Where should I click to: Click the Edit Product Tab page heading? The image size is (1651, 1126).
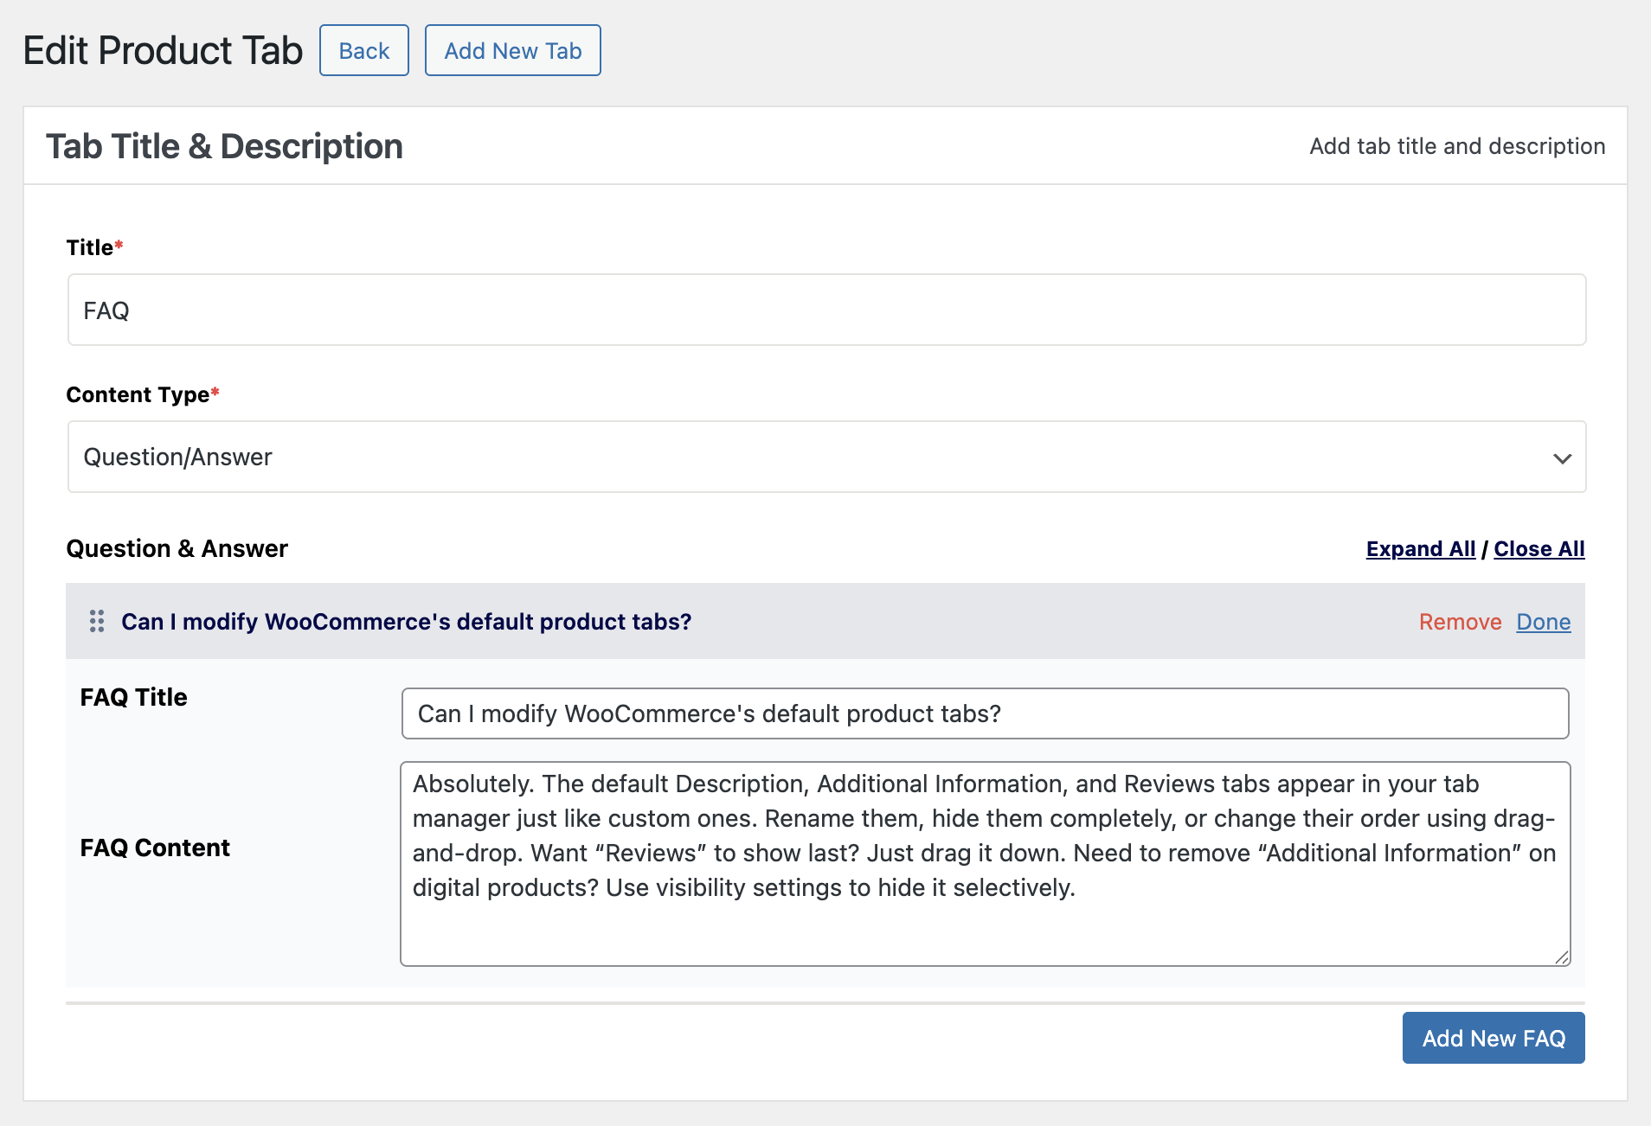[x=163, y=51]
